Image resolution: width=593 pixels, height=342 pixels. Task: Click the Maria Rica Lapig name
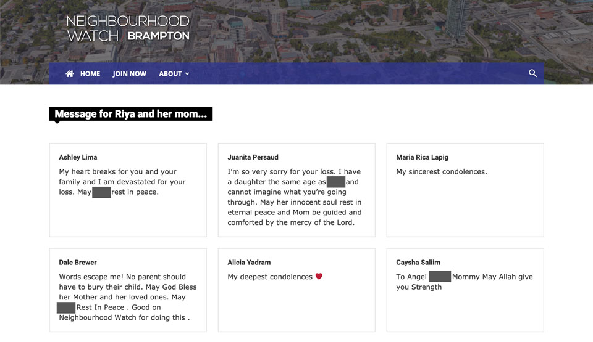(x=422, y=157)
